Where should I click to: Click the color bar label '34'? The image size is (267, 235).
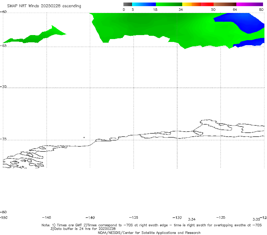point(181,9)
